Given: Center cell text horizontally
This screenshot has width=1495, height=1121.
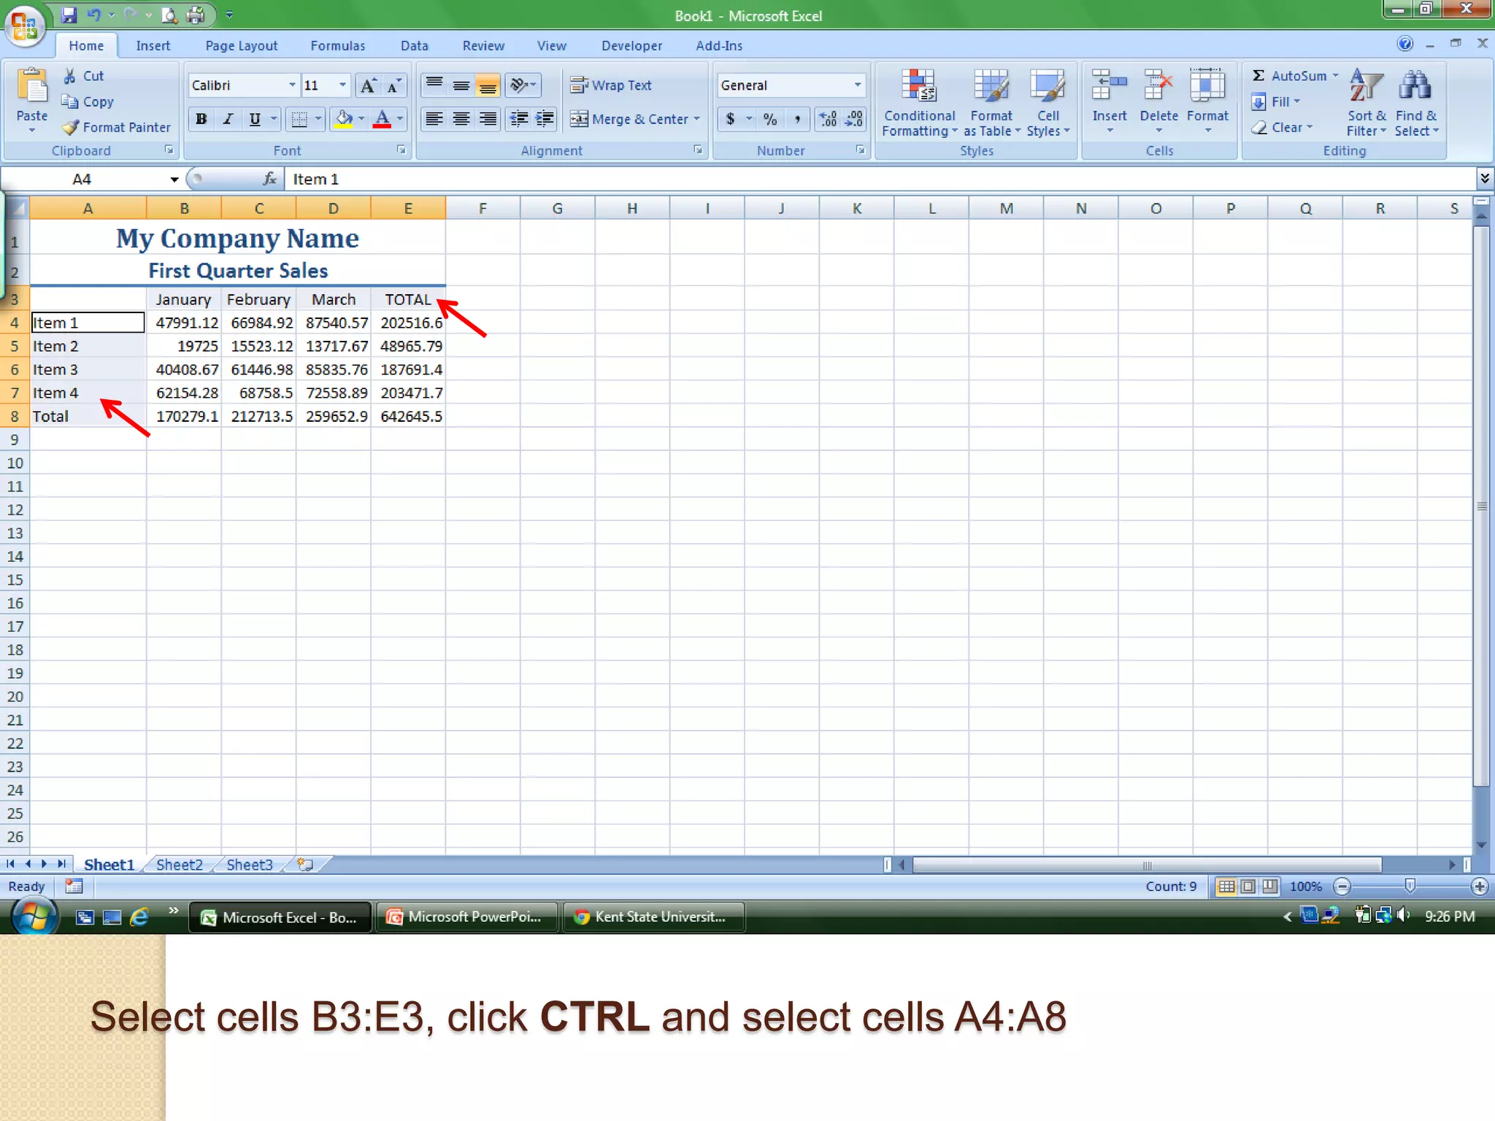Looking at the screenshot, I should [x=461, y=118].
